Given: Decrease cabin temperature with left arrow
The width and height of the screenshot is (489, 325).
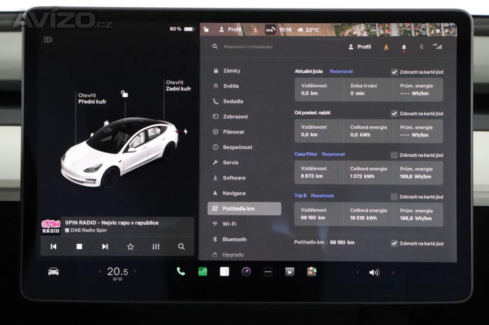Looking at the screenshot, I should [100, 272].
